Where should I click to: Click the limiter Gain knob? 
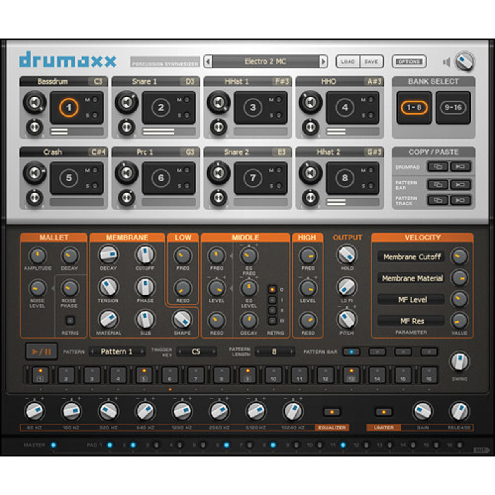tap(422, 411)
